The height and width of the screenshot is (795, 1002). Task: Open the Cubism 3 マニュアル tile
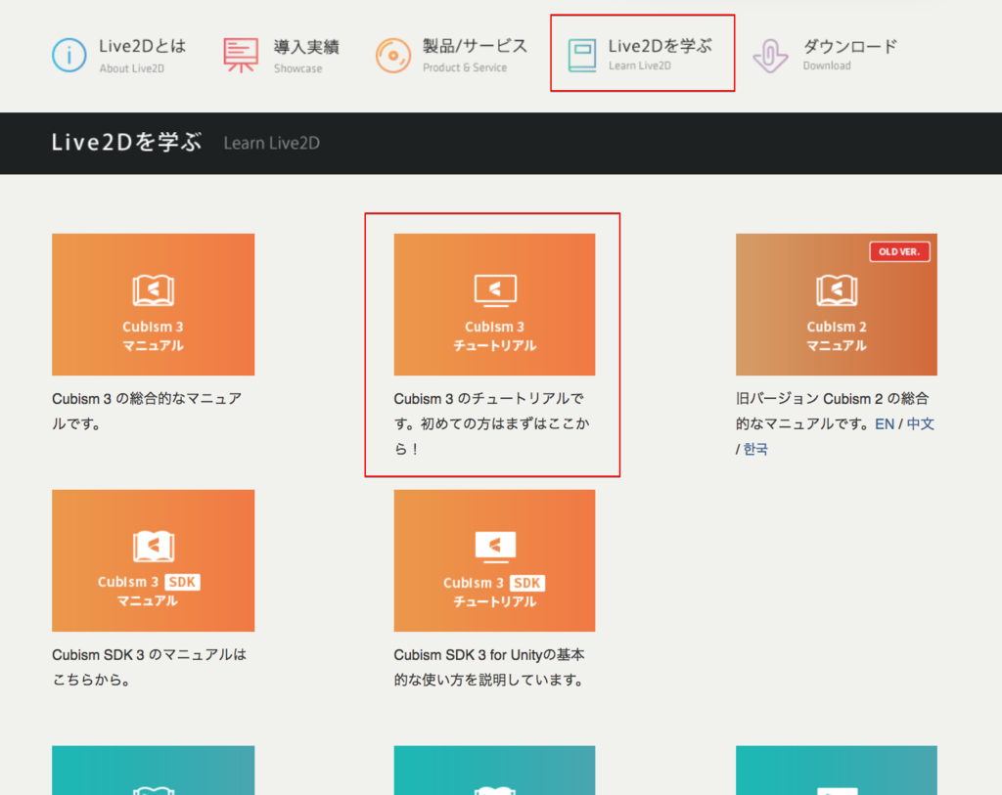point(154,304)
